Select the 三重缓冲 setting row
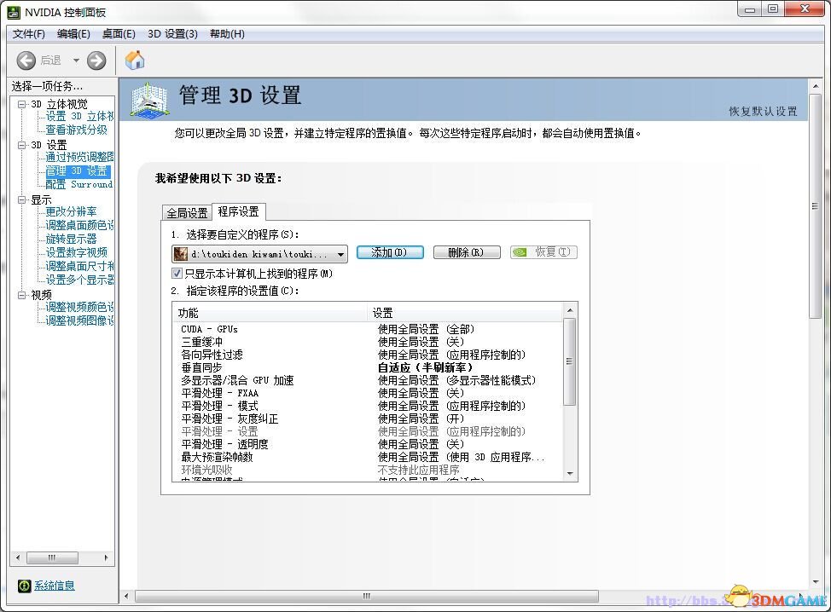Image resolution: width=831 pixels, height=612 pixels. pos(368,342)
